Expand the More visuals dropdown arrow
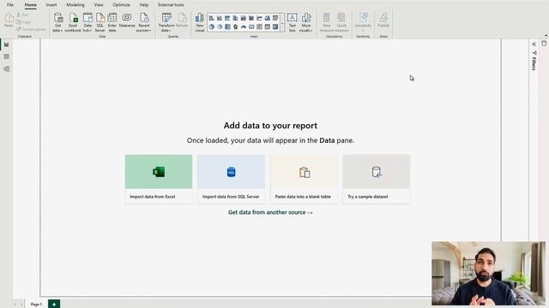The height and width of the screenshot is (308, 549). click(x=311, y=31)
